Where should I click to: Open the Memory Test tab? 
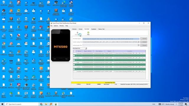(x=101, y=29)
